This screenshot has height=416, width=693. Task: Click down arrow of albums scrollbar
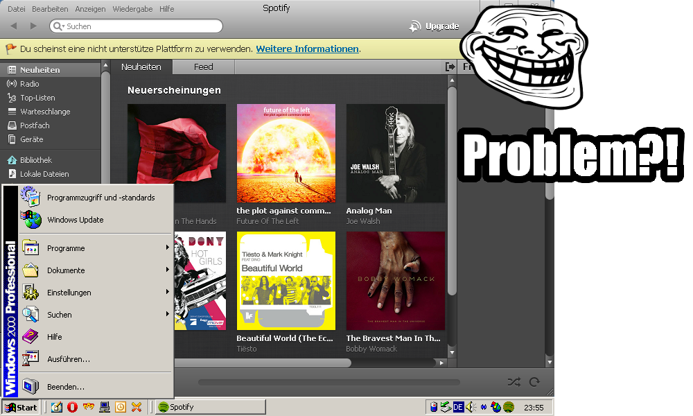click(x=452, y=353)
